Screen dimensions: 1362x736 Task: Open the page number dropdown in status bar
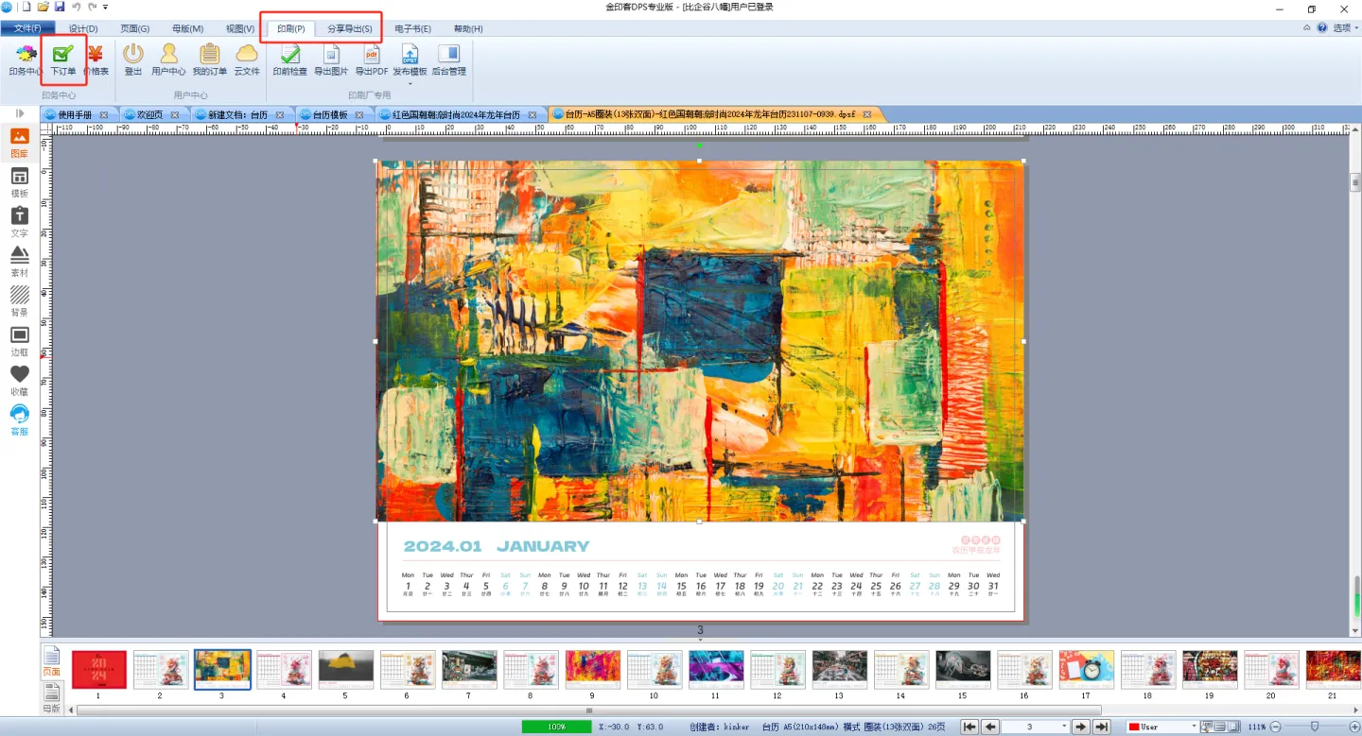[x=1064, y=727]
